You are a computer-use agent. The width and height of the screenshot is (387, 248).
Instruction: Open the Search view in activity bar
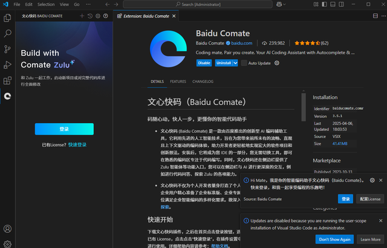pos(7,33)
